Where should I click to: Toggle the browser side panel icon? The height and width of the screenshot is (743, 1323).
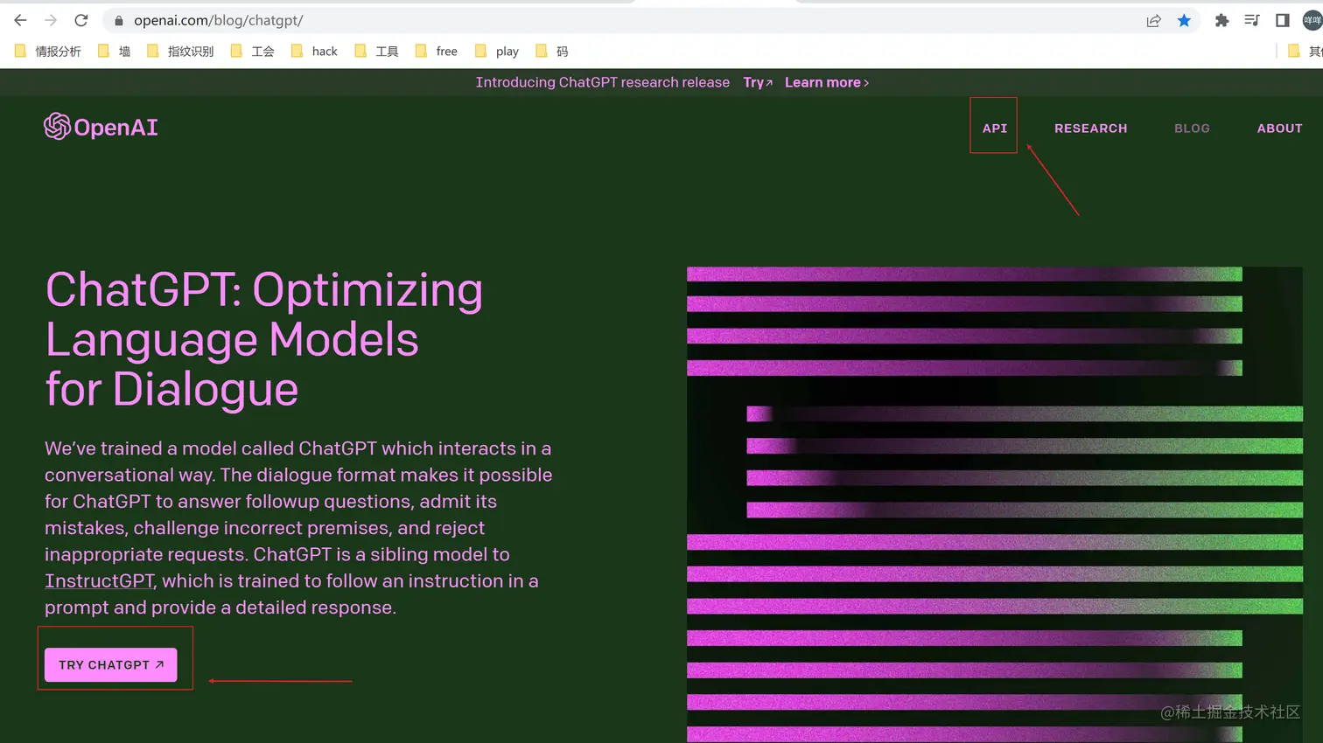[1282, 20]
